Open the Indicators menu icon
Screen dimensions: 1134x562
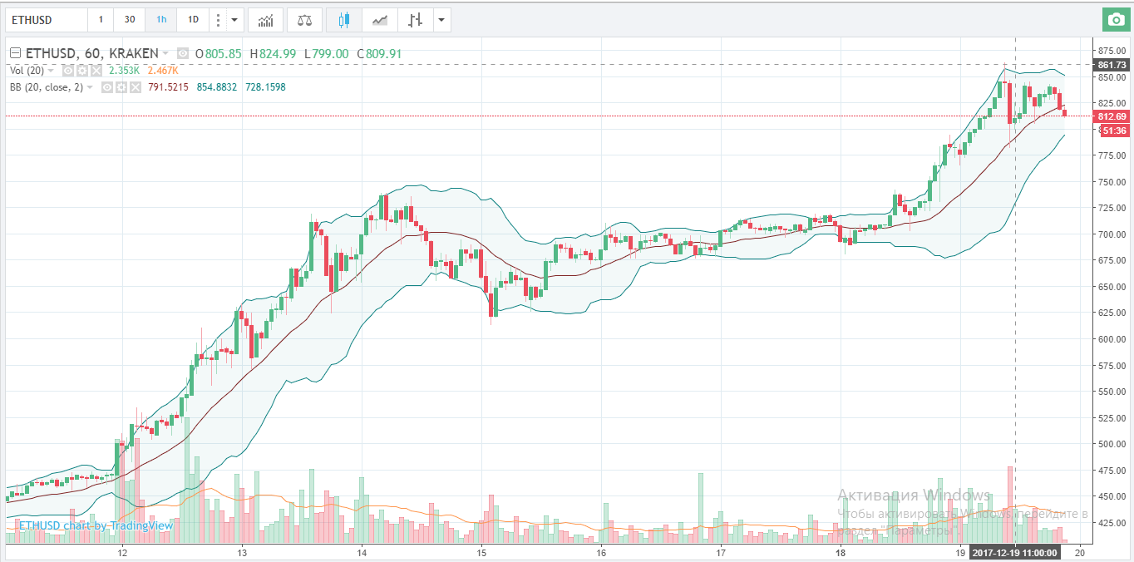266,19
